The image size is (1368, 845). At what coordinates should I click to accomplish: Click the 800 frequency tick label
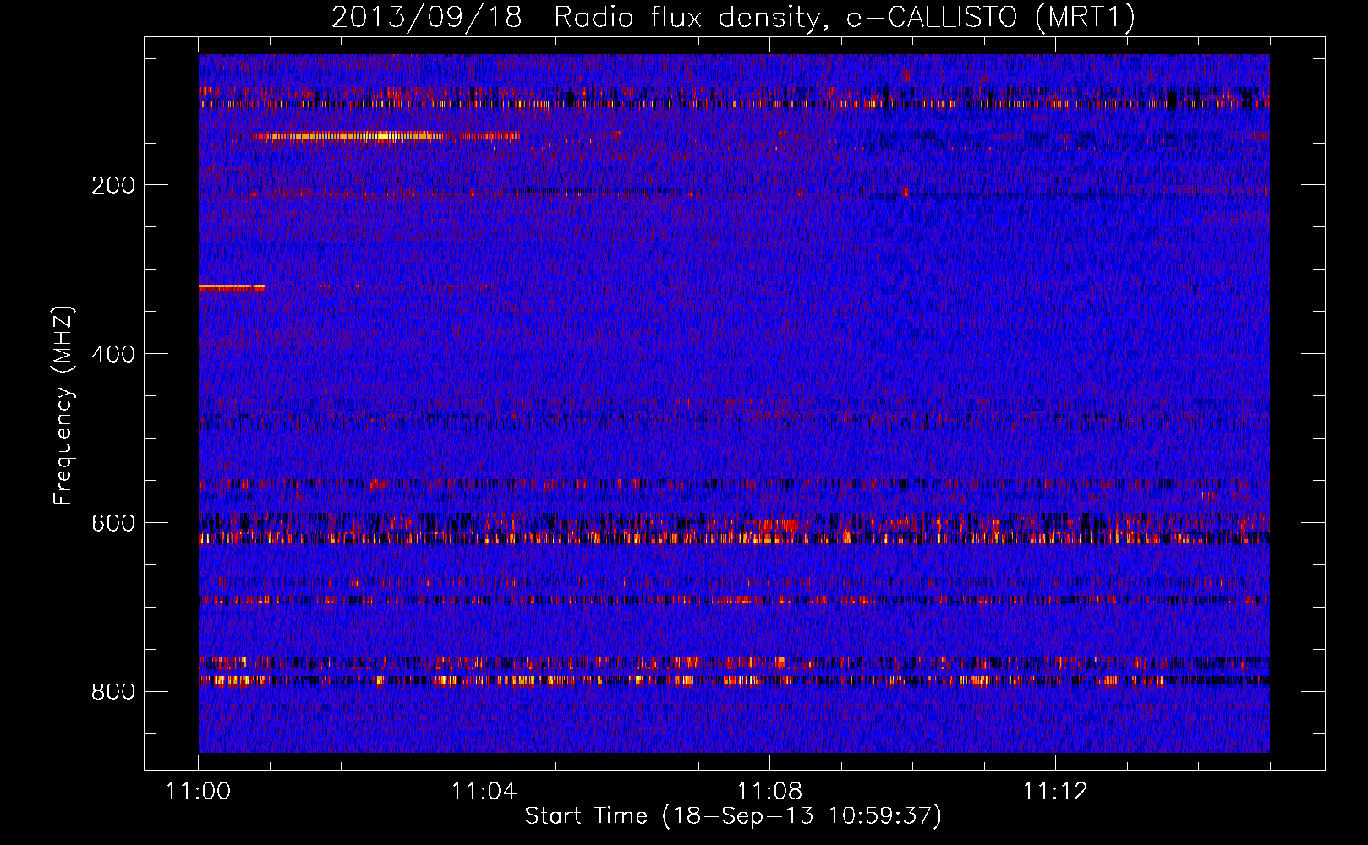click(x=113, y=692)
